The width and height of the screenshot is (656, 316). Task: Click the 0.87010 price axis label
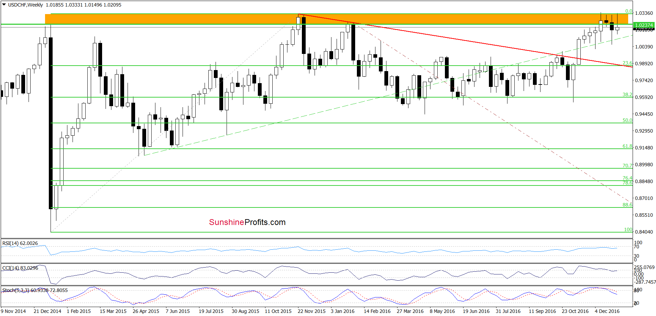tap(644, 198)
